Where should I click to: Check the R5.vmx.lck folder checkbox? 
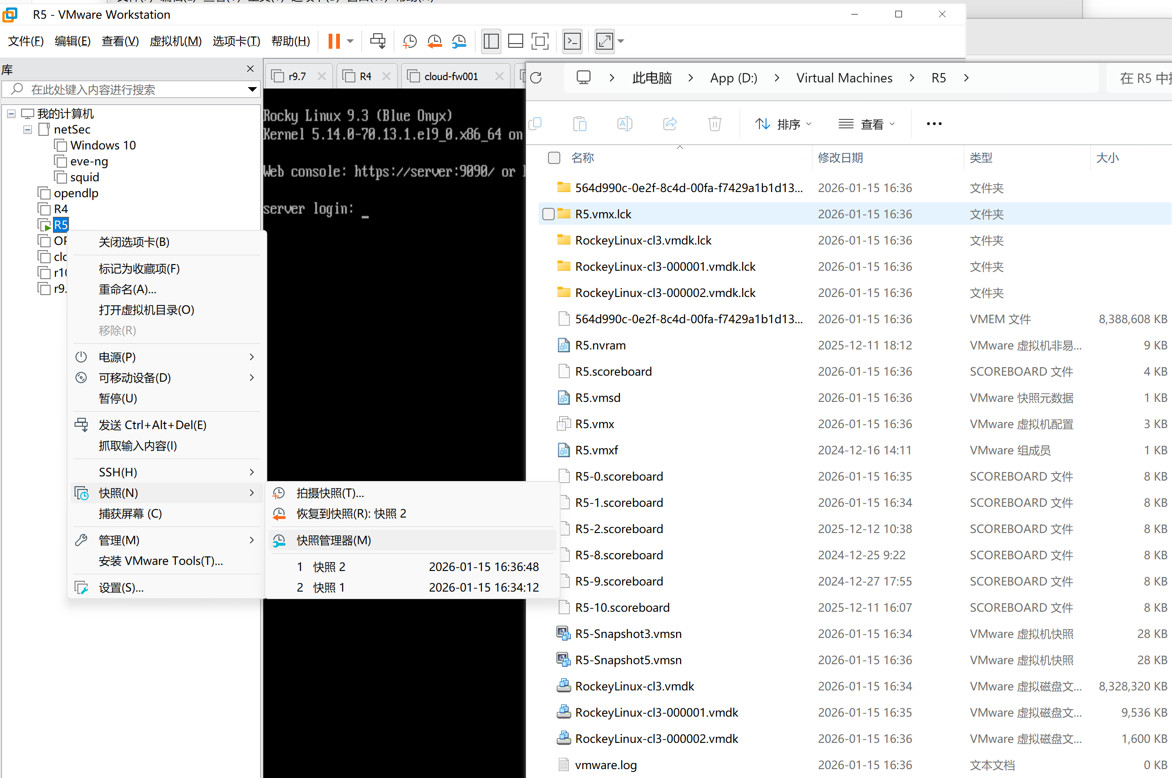click(x=548, y=215)
